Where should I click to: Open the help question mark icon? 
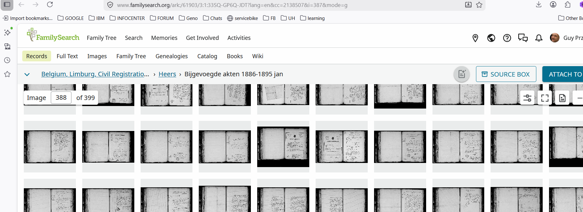(x=507, y=38)
